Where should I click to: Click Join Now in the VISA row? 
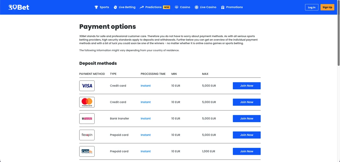(247, 86)
